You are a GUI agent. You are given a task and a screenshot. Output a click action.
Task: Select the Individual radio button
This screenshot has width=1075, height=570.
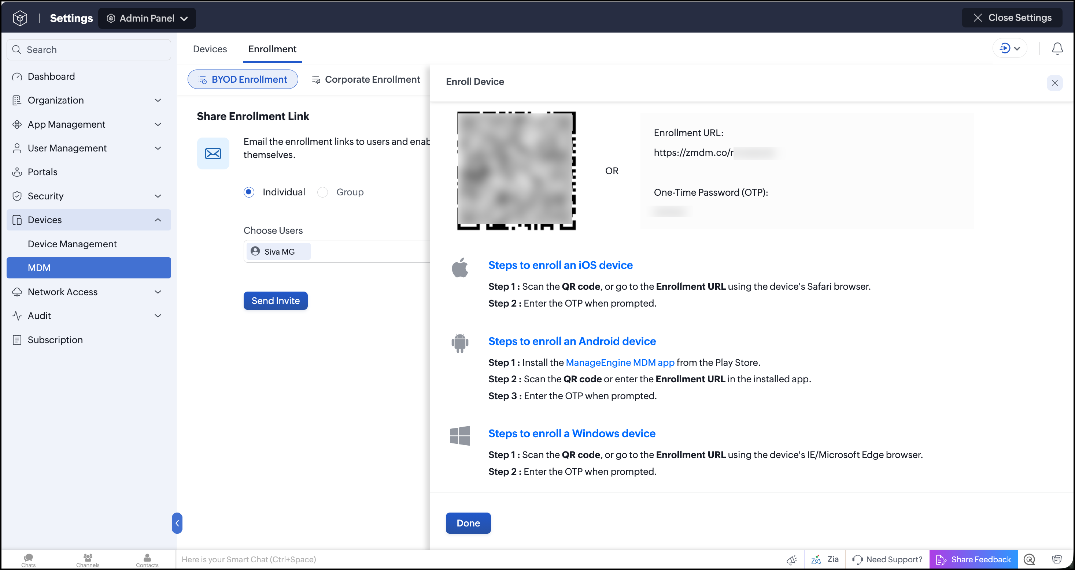249,192
